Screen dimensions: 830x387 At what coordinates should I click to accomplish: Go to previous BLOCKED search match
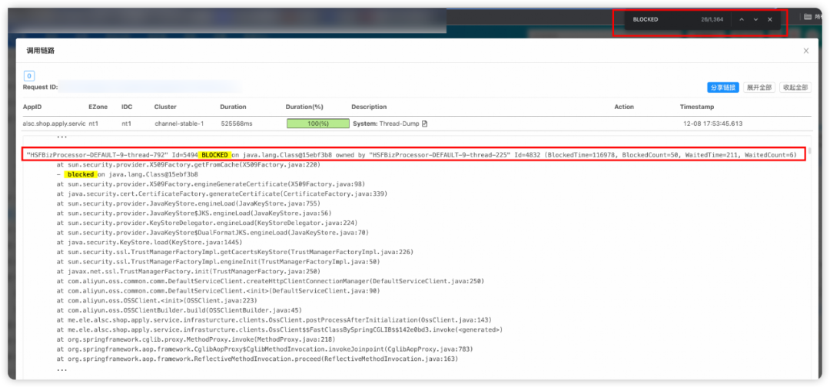(741, 19)
